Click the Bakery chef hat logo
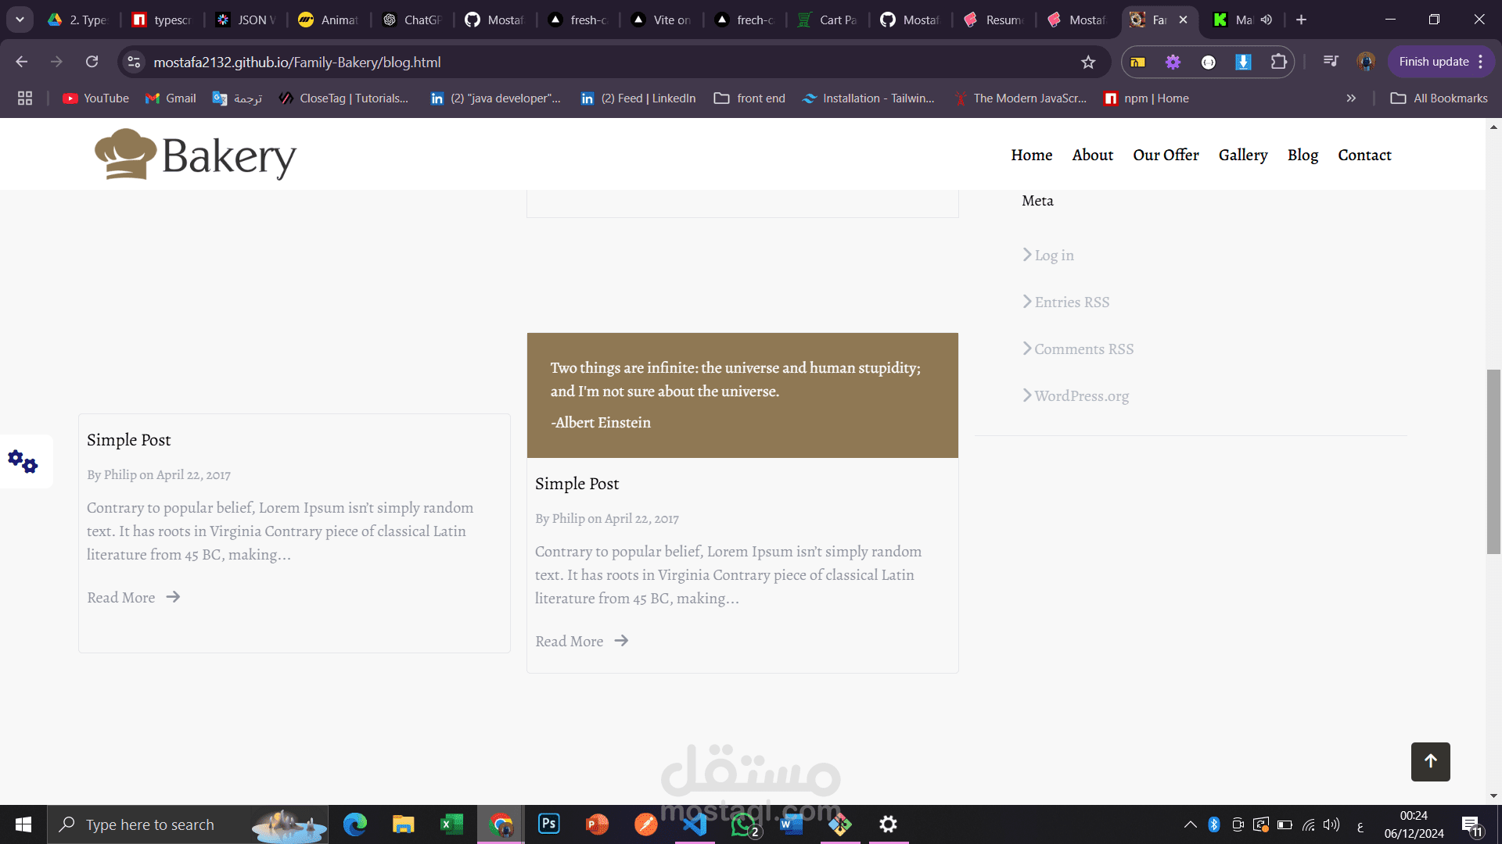1502x844 pixels. pos(125,155)
